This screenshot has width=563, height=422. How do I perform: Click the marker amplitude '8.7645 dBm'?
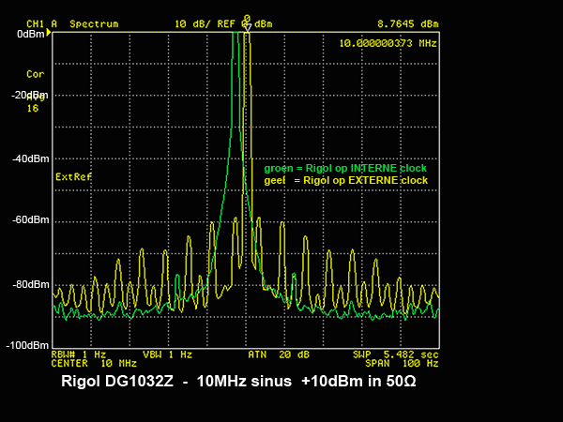coord(407,24)
